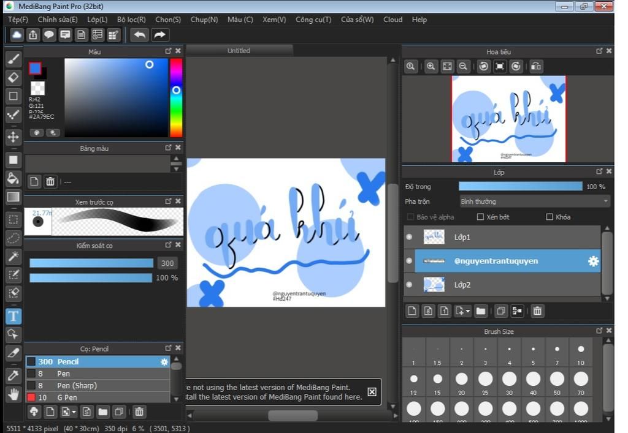Select the Text tool

(13, 316)
